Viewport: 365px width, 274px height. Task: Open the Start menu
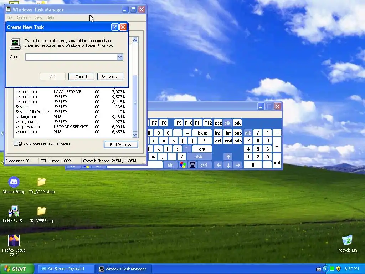coord(17,269)
